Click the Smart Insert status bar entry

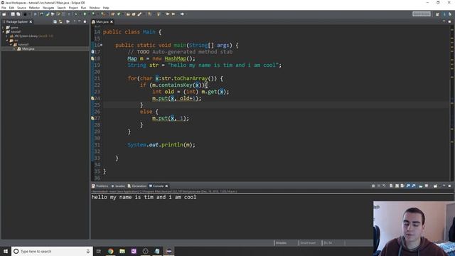[308, 242]
